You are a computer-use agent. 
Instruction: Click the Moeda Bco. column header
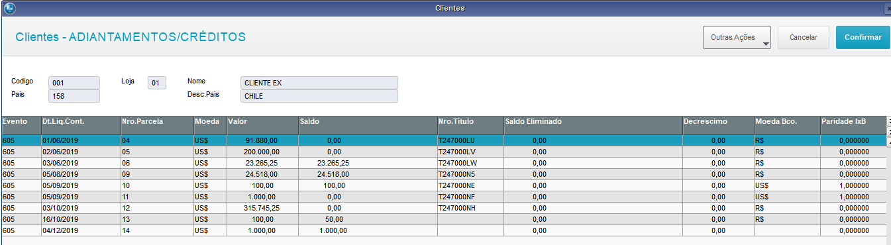point(787,126)
